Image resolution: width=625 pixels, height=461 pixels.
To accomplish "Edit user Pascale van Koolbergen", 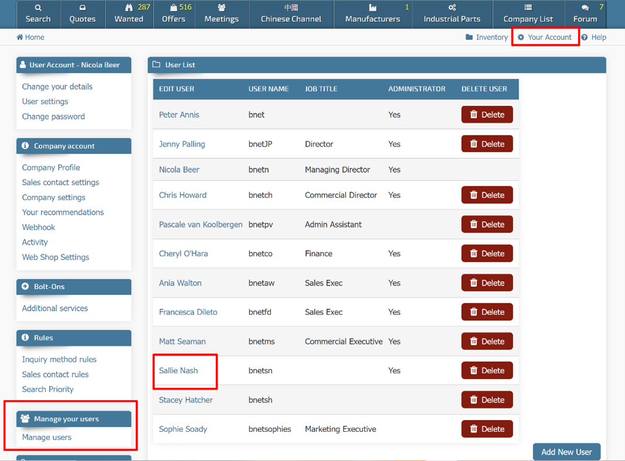I will [x=201, y=224].
